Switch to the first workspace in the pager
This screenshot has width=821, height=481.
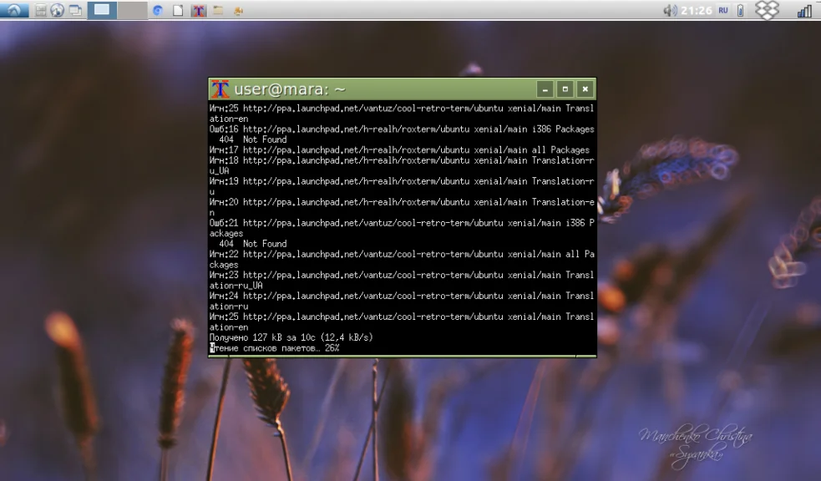tap(102, 10)
